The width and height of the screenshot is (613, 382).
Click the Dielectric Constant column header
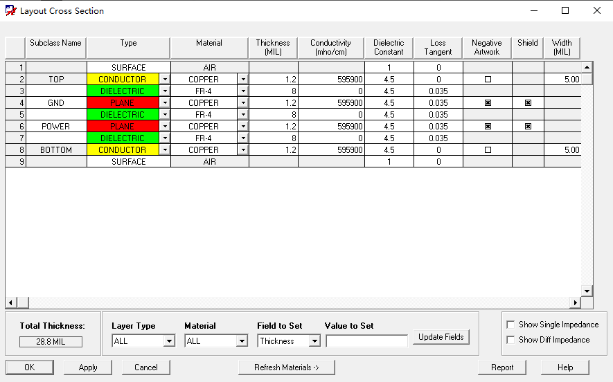[389, 48]
